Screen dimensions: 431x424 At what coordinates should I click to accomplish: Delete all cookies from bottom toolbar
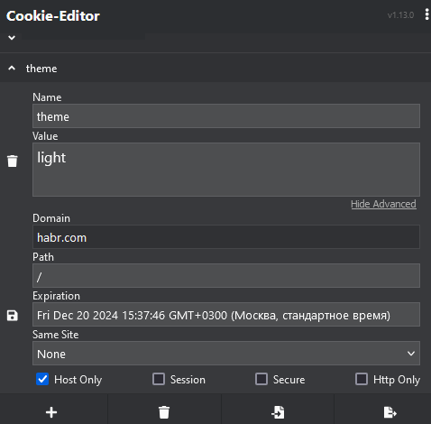(x=164, y=412)
